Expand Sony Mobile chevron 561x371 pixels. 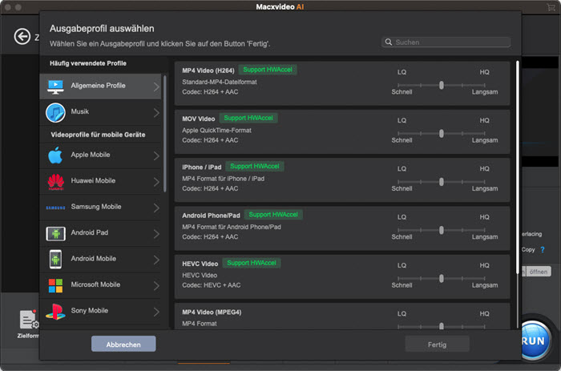156,312
